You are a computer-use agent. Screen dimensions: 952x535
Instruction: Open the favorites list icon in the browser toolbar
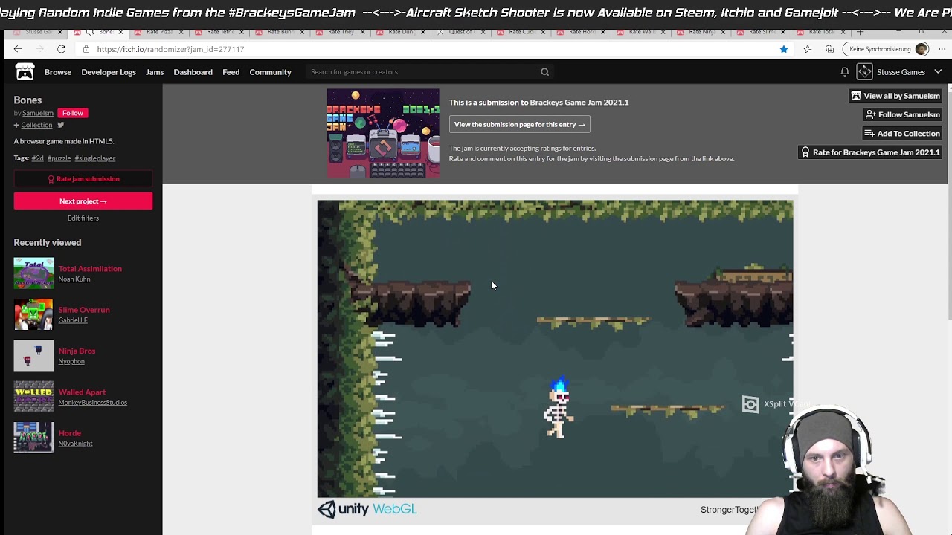pos(808,49)
